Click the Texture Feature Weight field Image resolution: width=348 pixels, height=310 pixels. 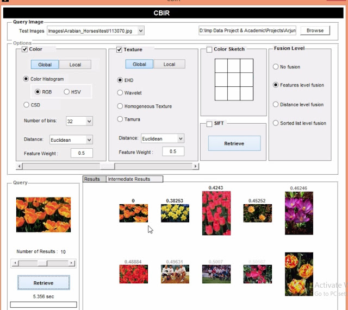pyautogui.click(x=173, y=151)
